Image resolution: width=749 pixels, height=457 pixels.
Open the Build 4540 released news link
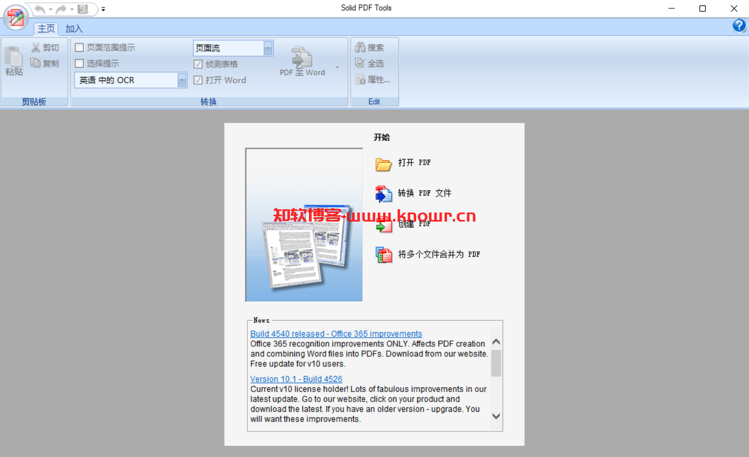tap(336, 334)
